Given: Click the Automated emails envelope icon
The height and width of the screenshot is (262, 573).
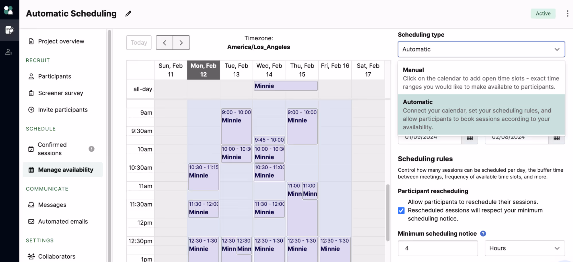Looking at the screenshot, I should [31, 221].
